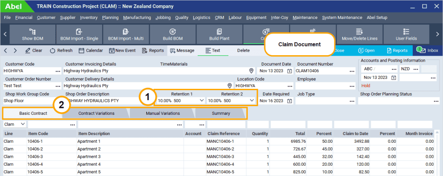This screenshot has height=176, width=443.
Task: Open the Document Date calendar picker
Action: tap(289, 71)
